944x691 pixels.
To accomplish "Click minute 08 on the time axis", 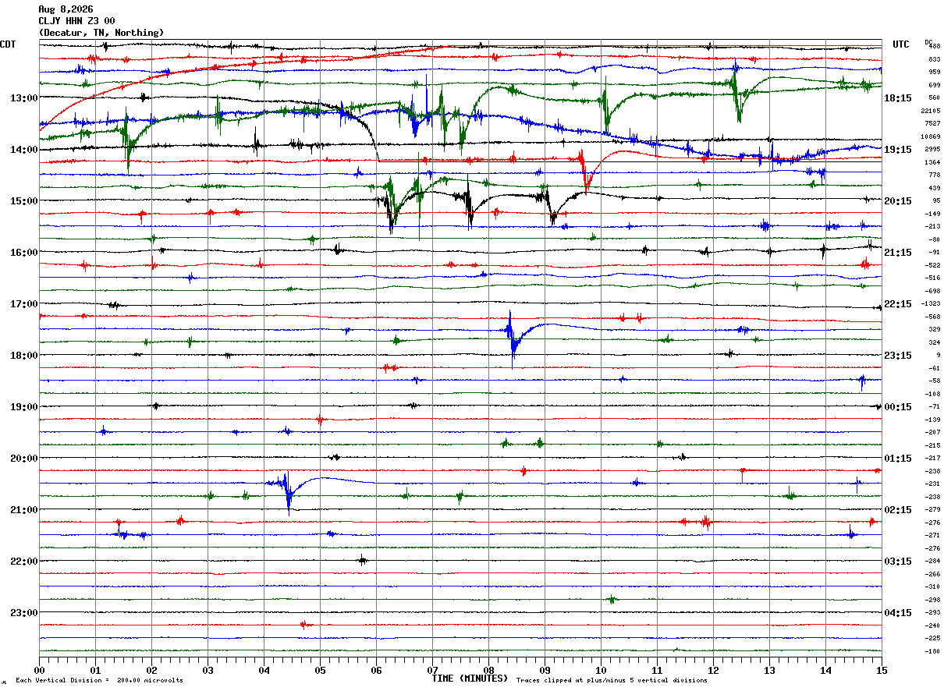I will tap(488, 670).
